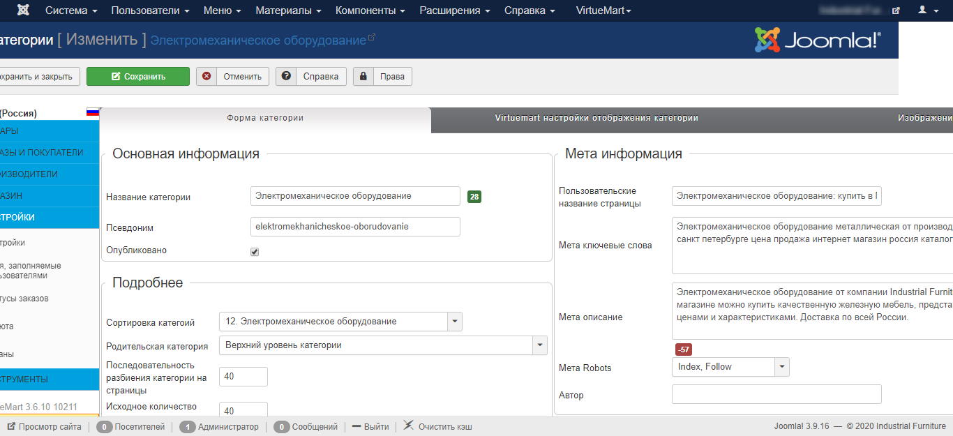Click Выйти logout link in status bar

(x=370, y=426)
